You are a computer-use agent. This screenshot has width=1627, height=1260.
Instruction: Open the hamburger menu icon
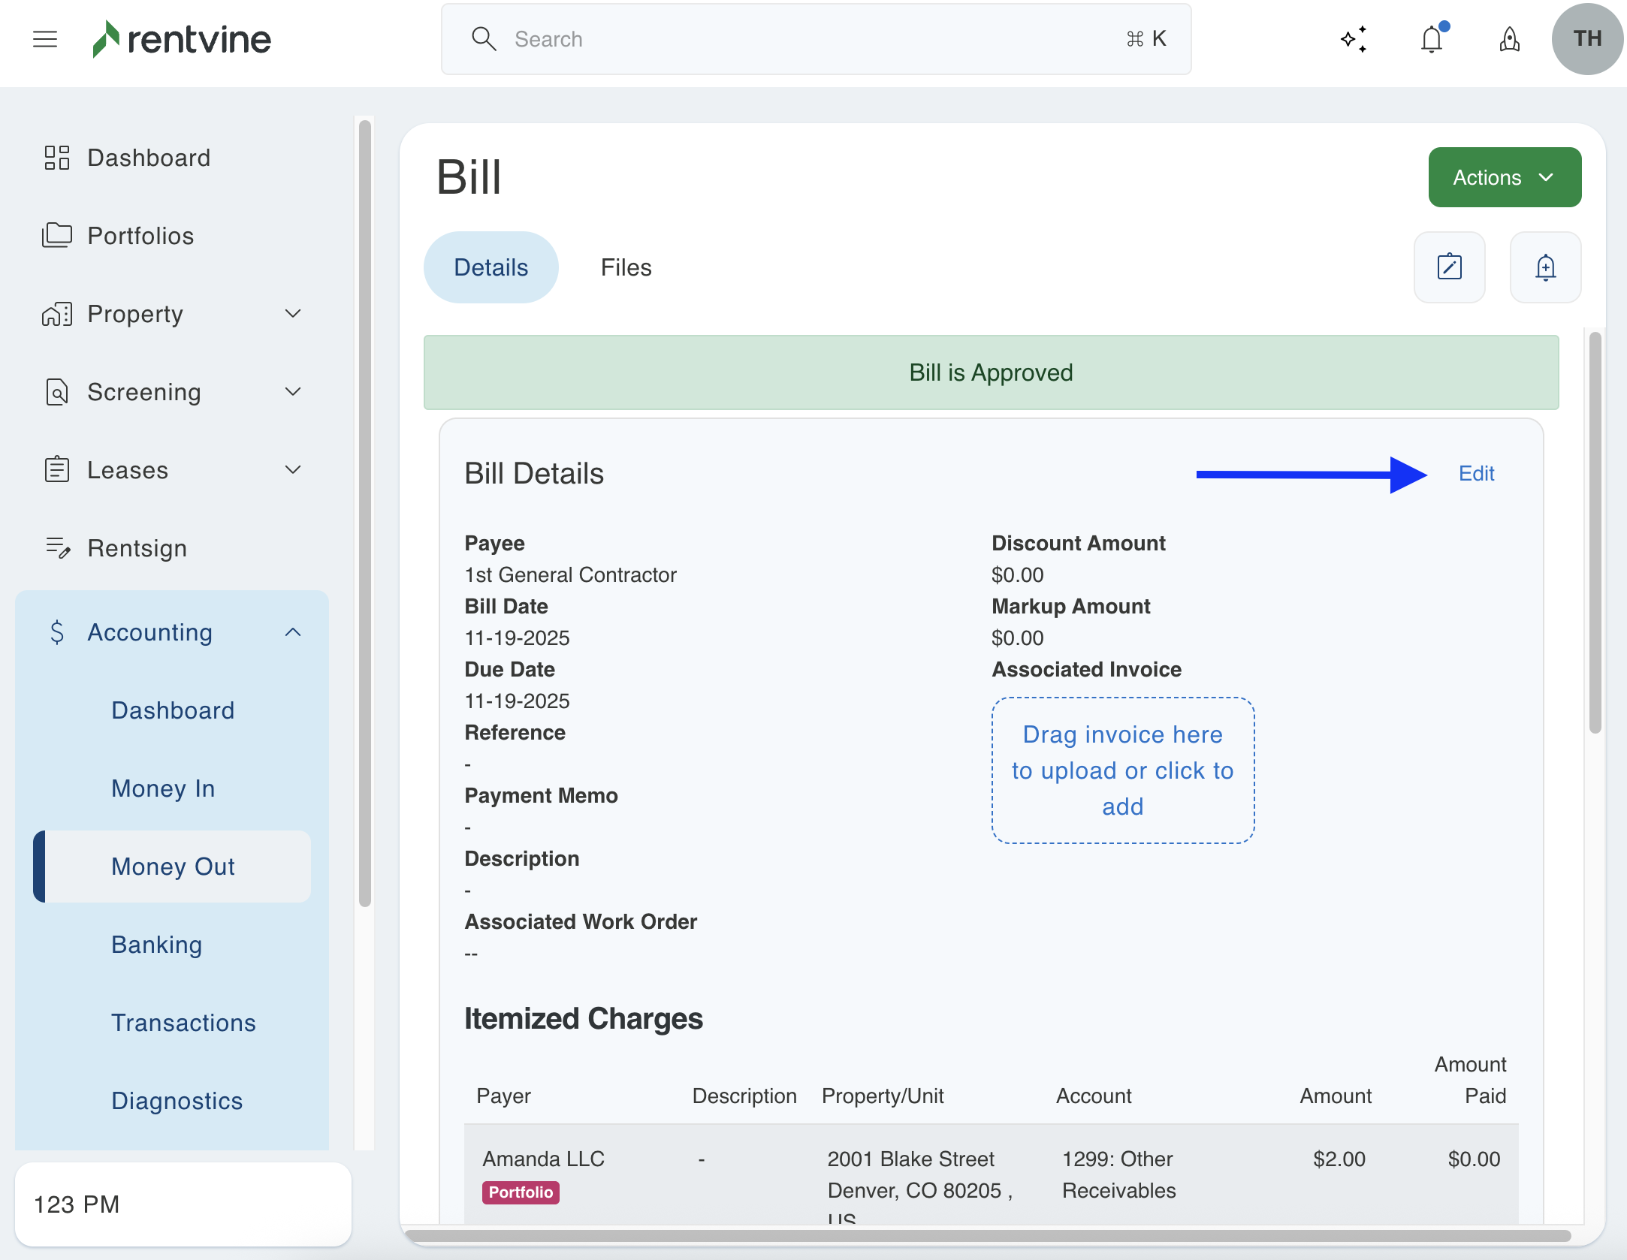45,39
